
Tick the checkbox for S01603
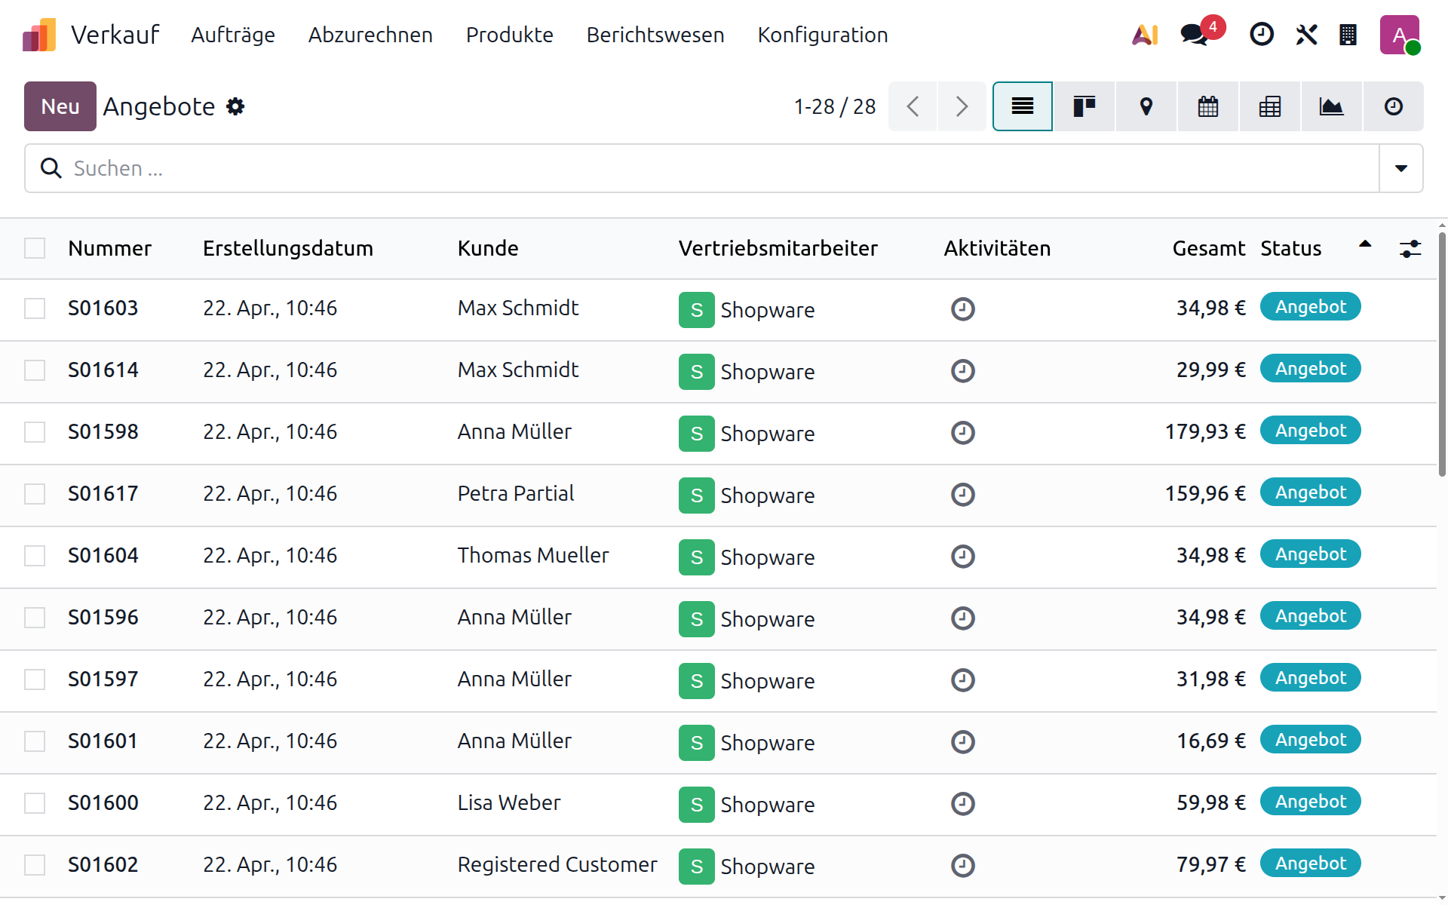(x=35, y=308)
